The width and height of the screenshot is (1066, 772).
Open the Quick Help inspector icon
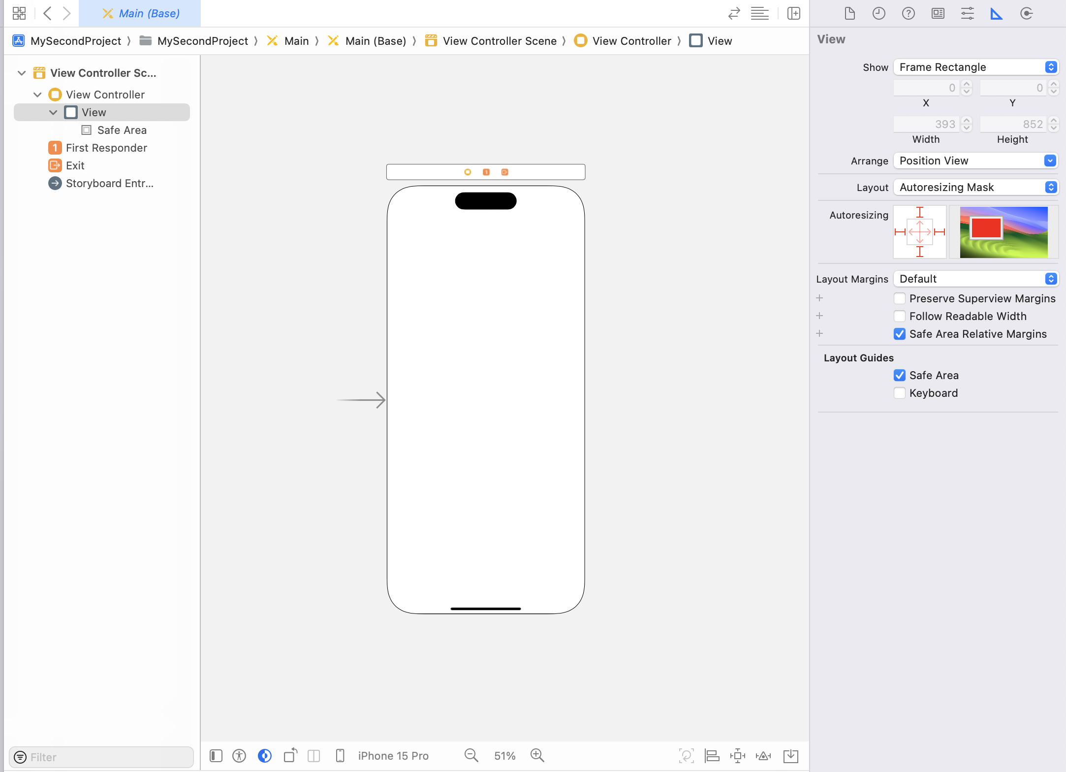pyautogui.click(x=908, y=13)
